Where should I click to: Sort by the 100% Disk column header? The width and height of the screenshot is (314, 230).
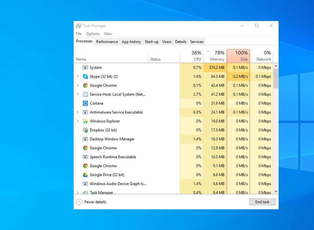pyautogui.click(x=238, y=56)
